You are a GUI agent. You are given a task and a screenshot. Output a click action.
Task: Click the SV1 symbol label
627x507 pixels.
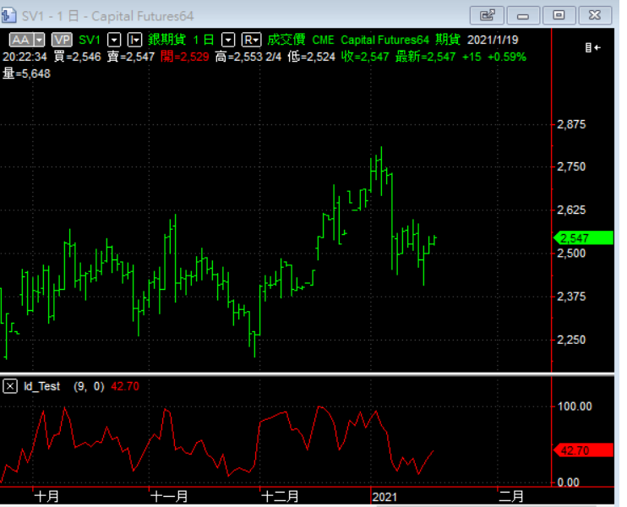pyautogui.click(x=90, y=40)
